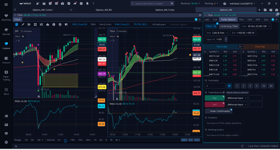Open the Individual Cash account dropdown

coord(242,4)
